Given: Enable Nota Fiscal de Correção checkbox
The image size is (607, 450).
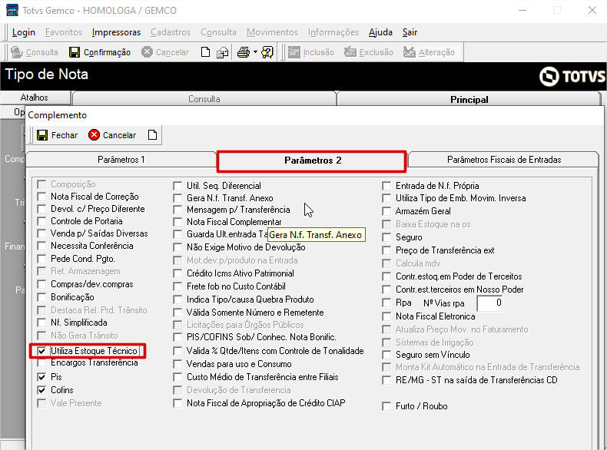Looking at the screenshot, I should tap(41, 197).
